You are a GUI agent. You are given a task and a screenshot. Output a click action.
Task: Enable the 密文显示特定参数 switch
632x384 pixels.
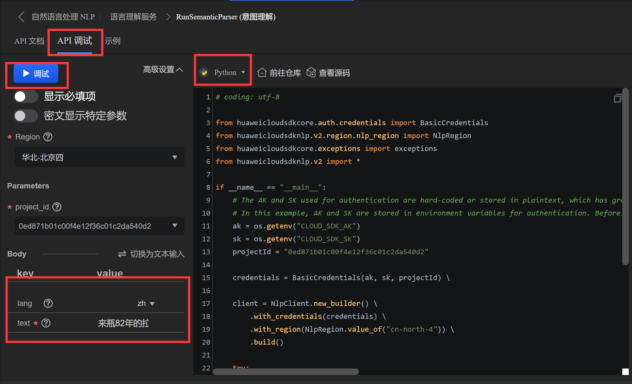tap(26, 116)
